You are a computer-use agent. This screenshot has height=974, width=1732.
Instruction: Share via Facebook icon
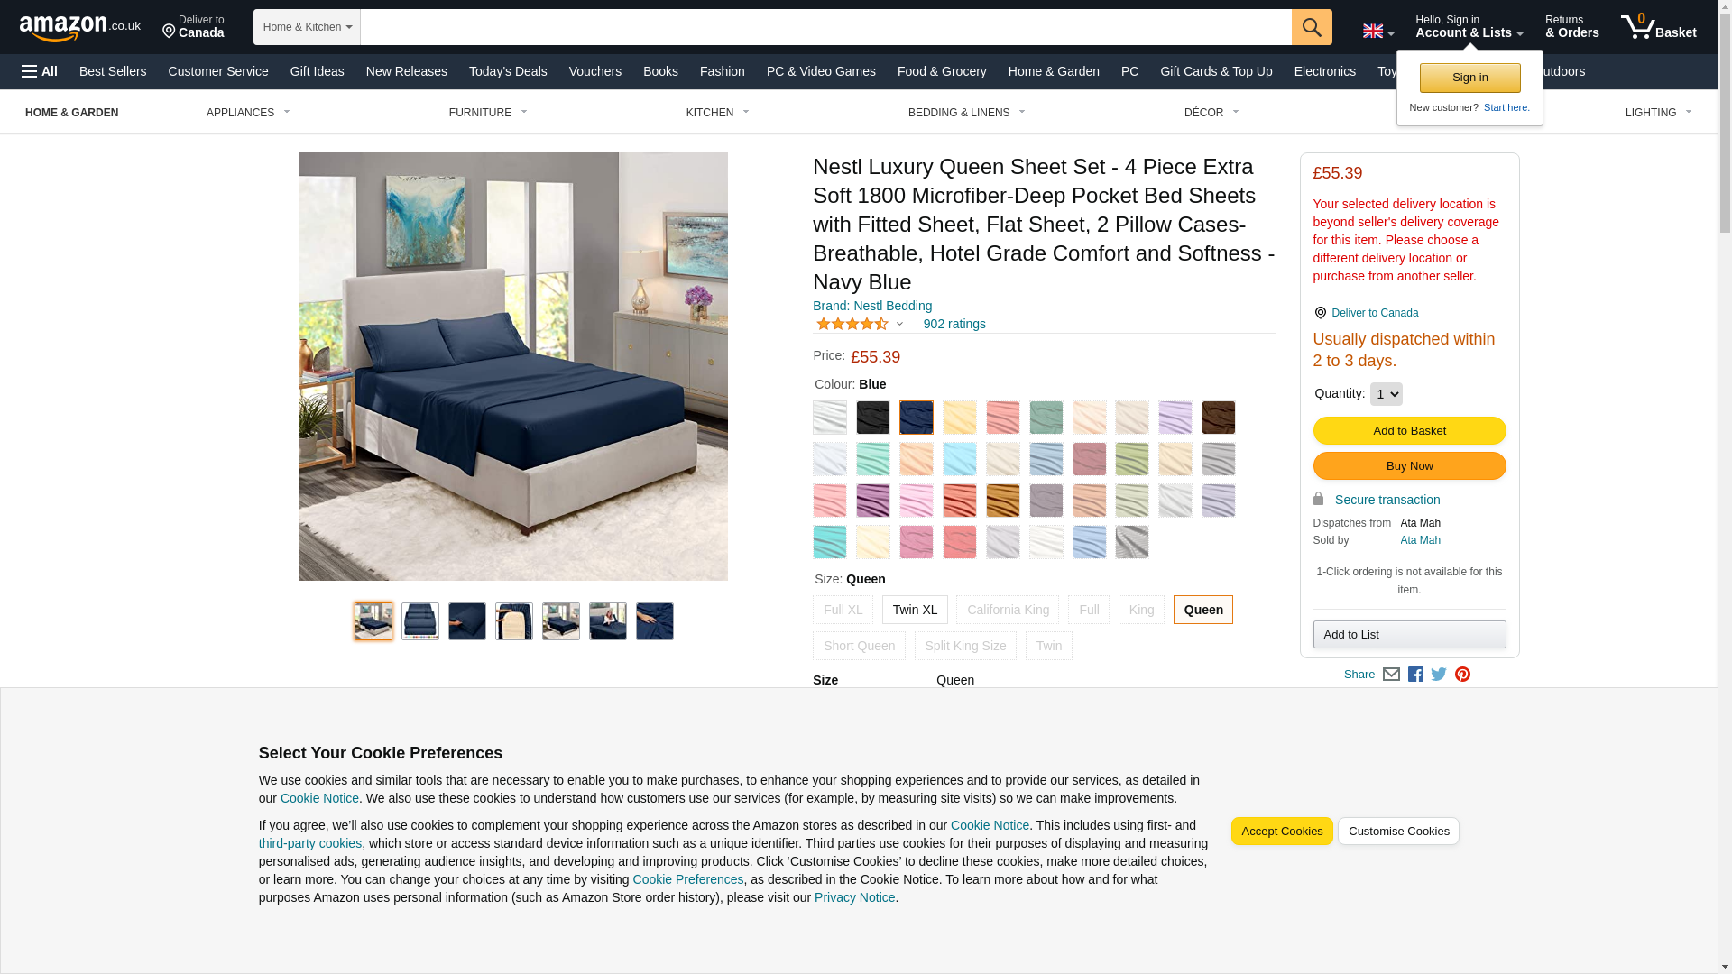pyautogui.click(x=1415, y=675)
